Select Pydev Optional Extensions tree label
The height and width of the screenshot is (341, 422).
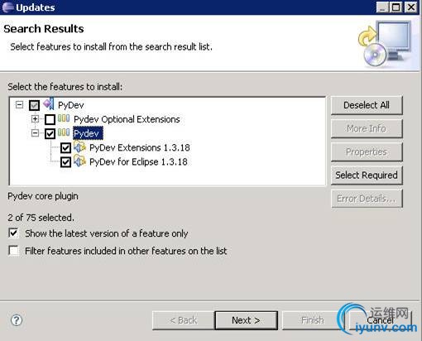coord(127,119)
